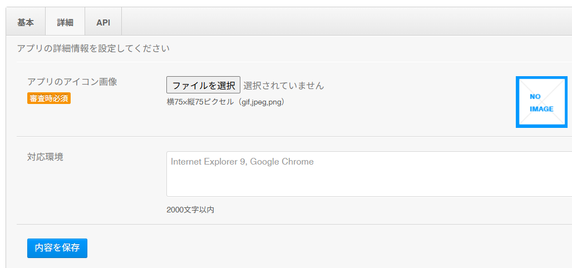Click the empty tab strip beside API
Viewport: 572px width, 268px height.
[x=347, y=22]
